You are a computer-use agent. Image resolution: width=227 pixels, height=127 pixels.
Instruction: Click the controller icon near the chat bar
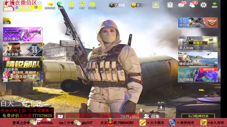point(60,116)
